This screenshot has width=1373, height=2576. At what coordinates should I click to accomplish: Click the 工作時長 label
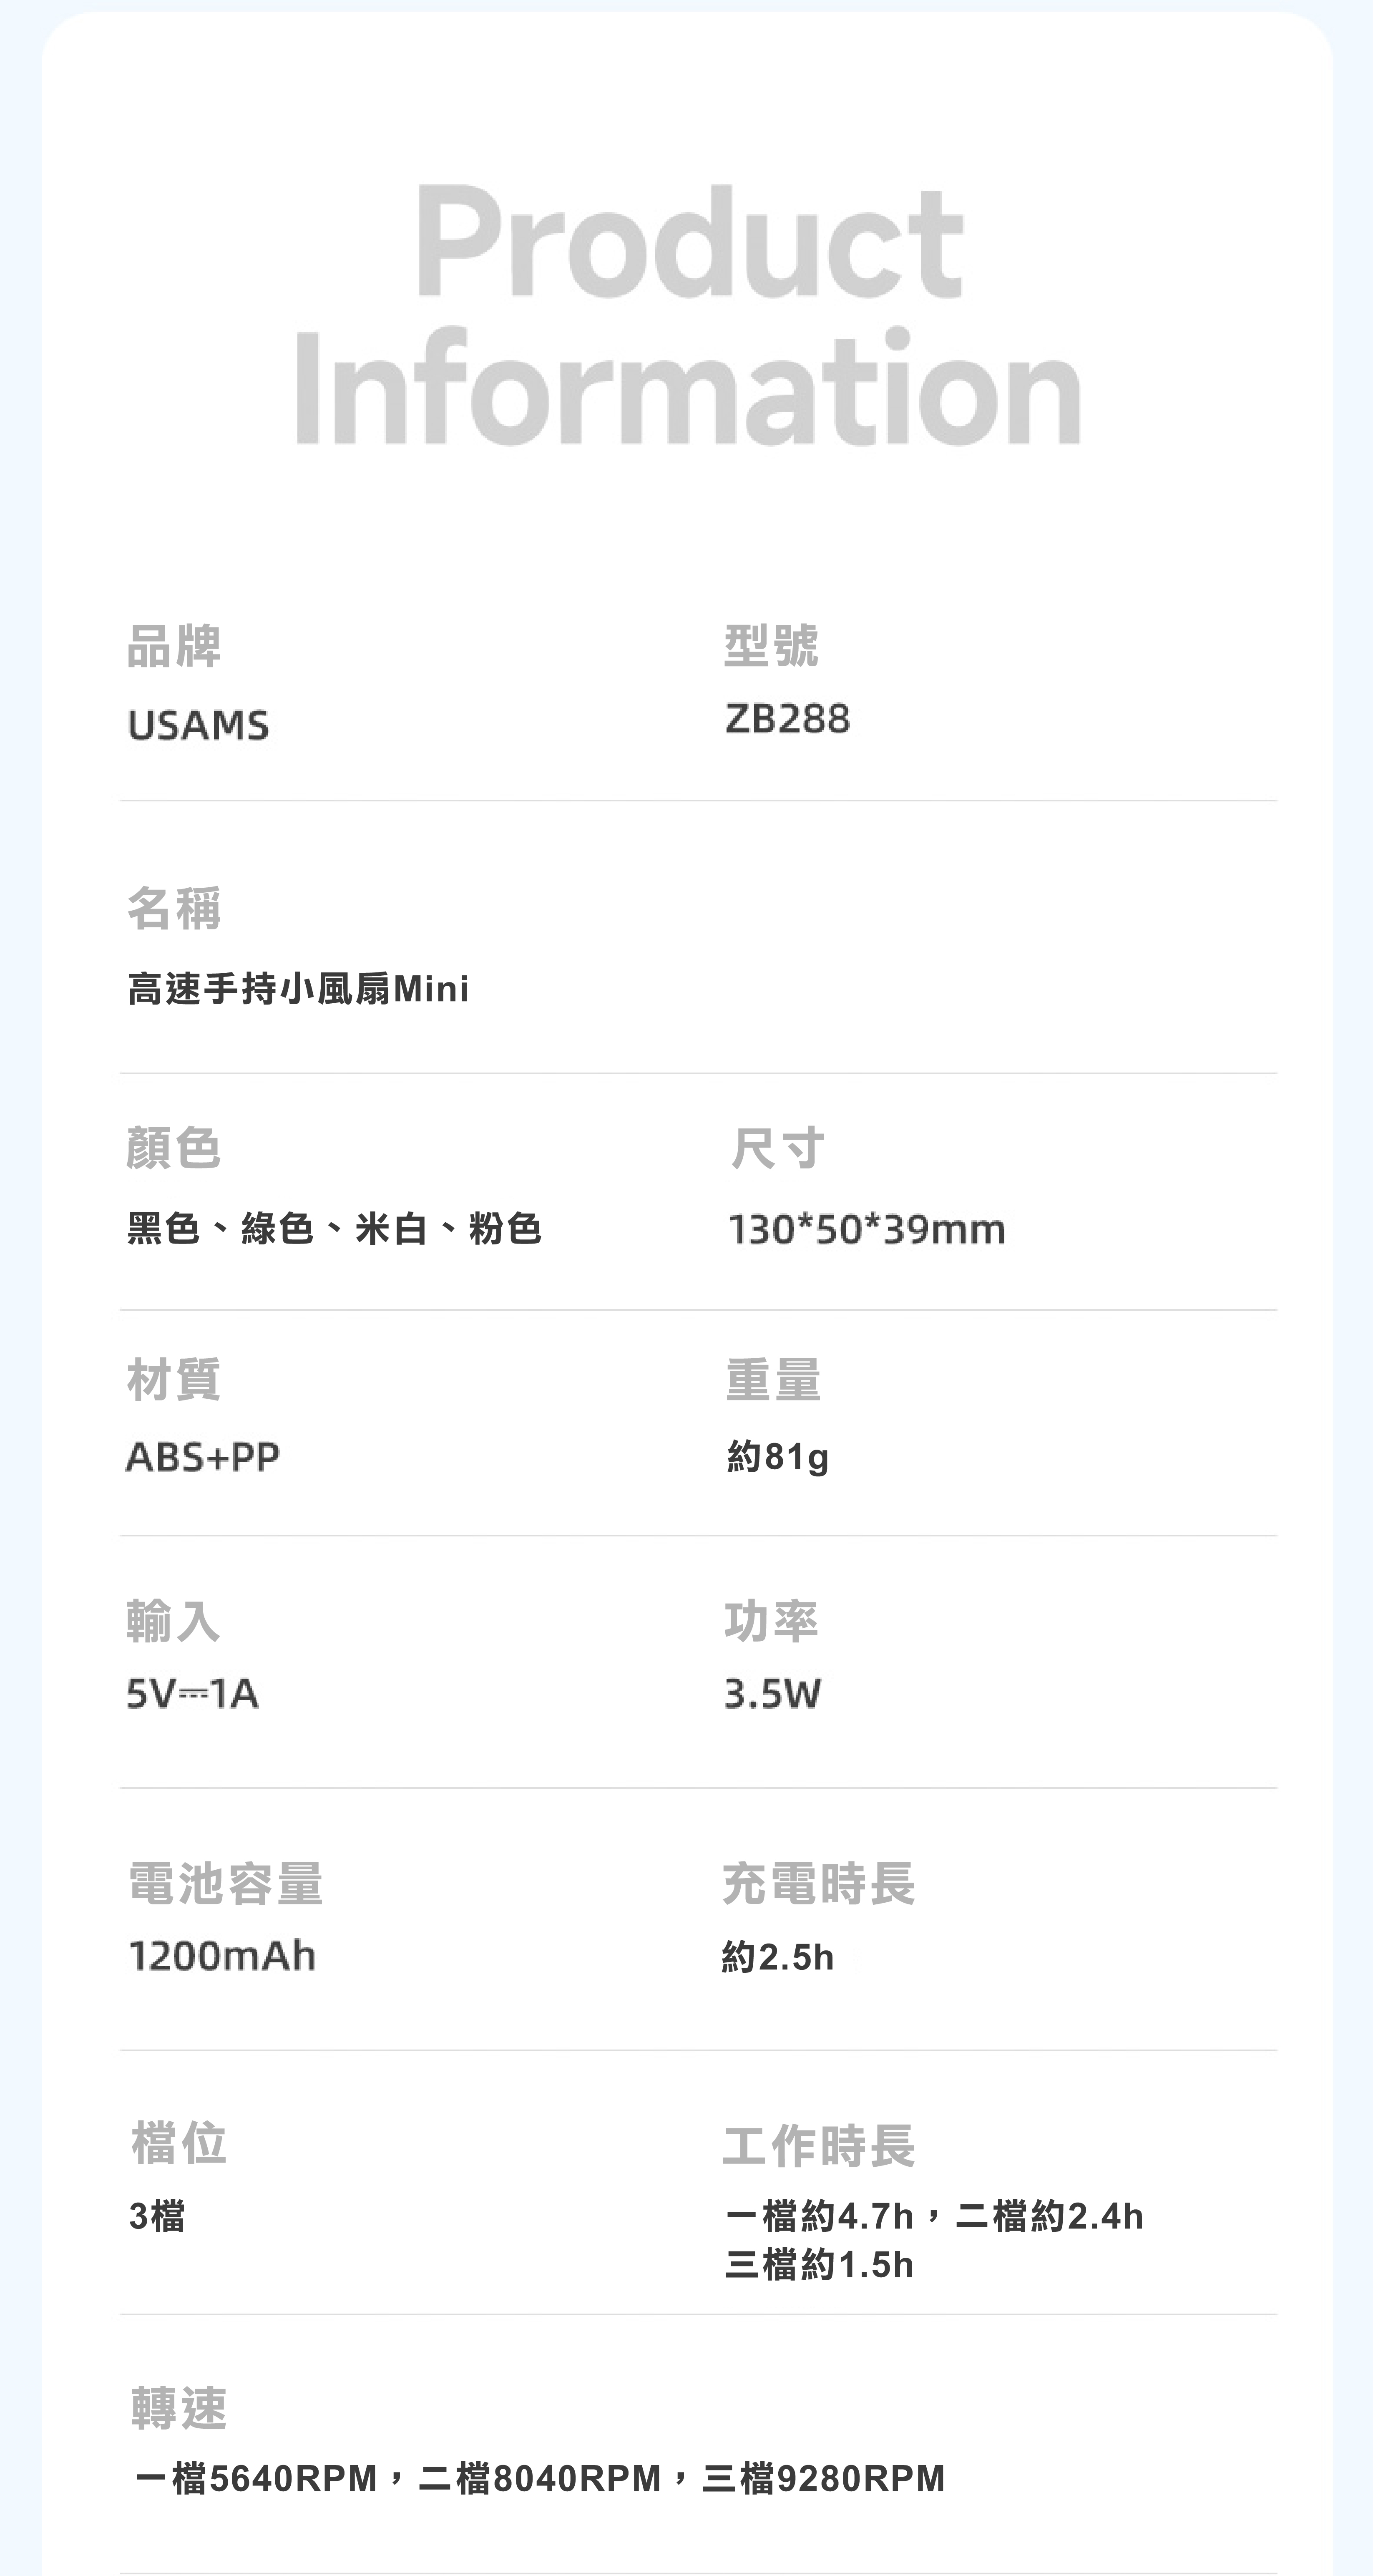coord(818,2145)
